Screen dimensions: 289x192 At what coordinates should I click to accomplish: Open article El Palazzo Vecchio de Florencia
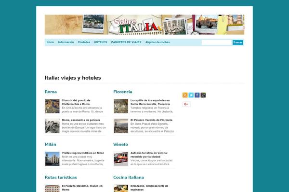click(x=151, y=120)
